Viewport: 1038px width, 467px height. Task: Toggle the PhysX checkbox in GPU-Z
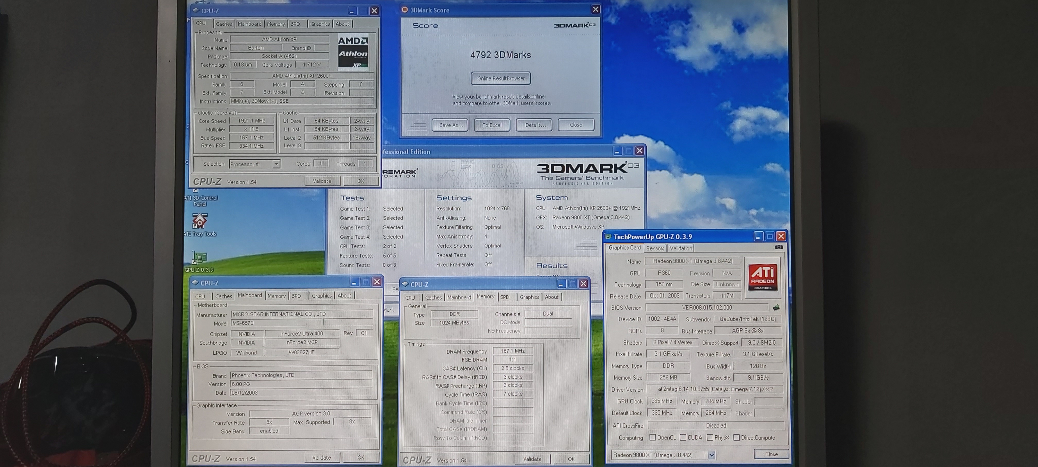pyautogui.click(x=710, y=437)
